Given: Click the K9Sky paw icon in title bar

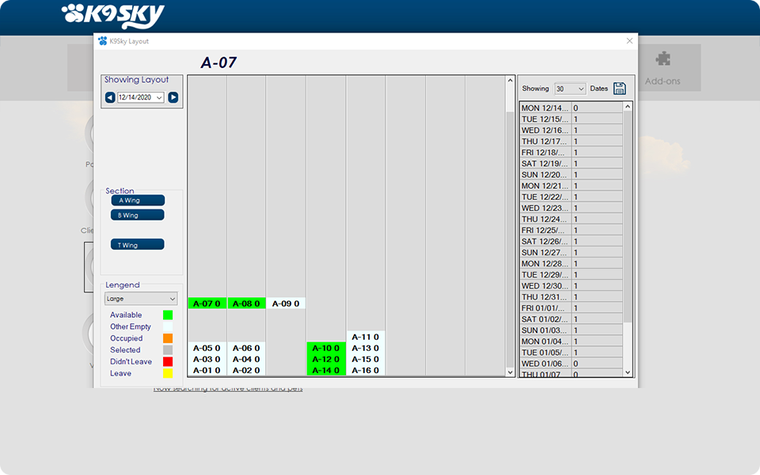Looking at the screenshot, I should pyautogui.click(x=102, y=41).
